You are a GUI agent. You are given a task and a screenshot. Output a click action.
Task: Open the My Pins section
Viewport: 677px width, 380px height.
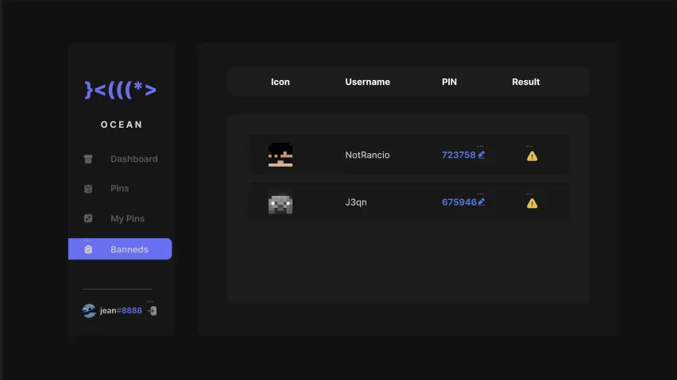pyautogui.click(x=127, y=218)
